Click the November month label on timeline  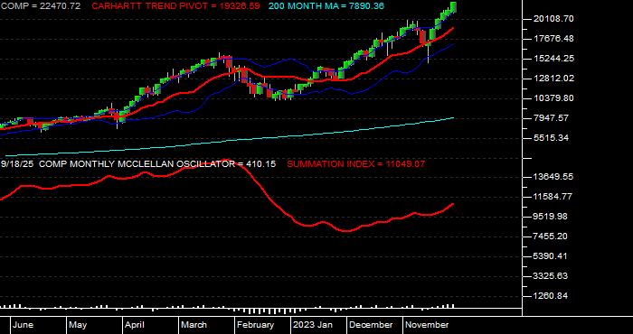coord(427,325)
